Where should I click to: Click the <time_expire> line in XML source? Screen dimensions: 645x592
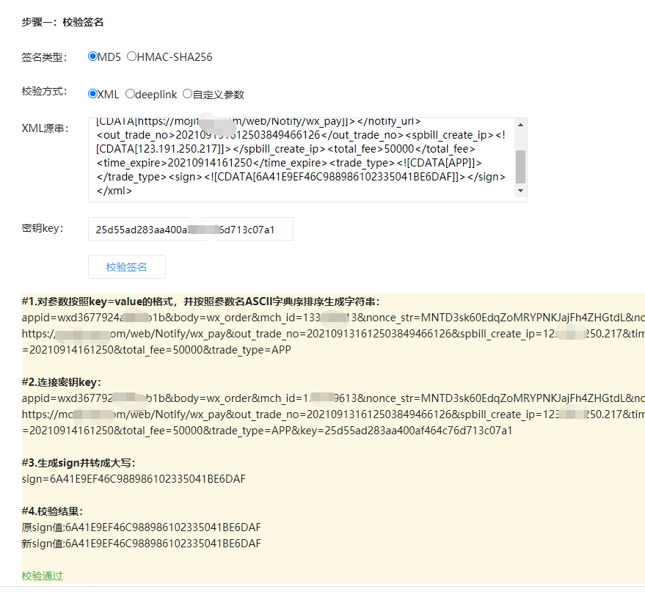coord(289,163)
